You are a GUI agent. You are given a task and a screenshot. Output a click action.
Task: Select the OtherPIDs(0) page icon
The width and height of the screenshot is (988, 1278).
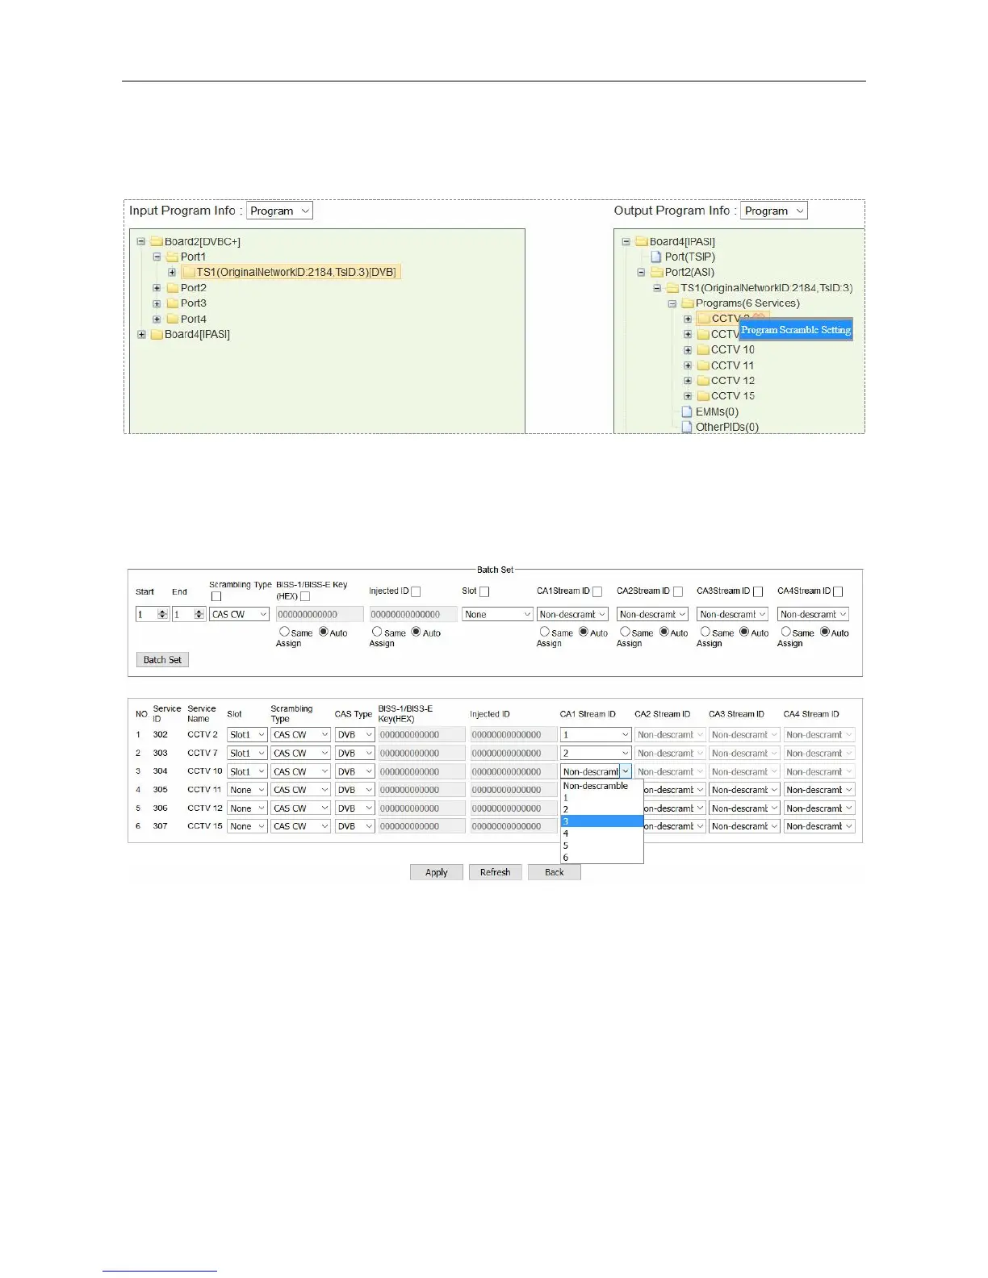point(688,427)
